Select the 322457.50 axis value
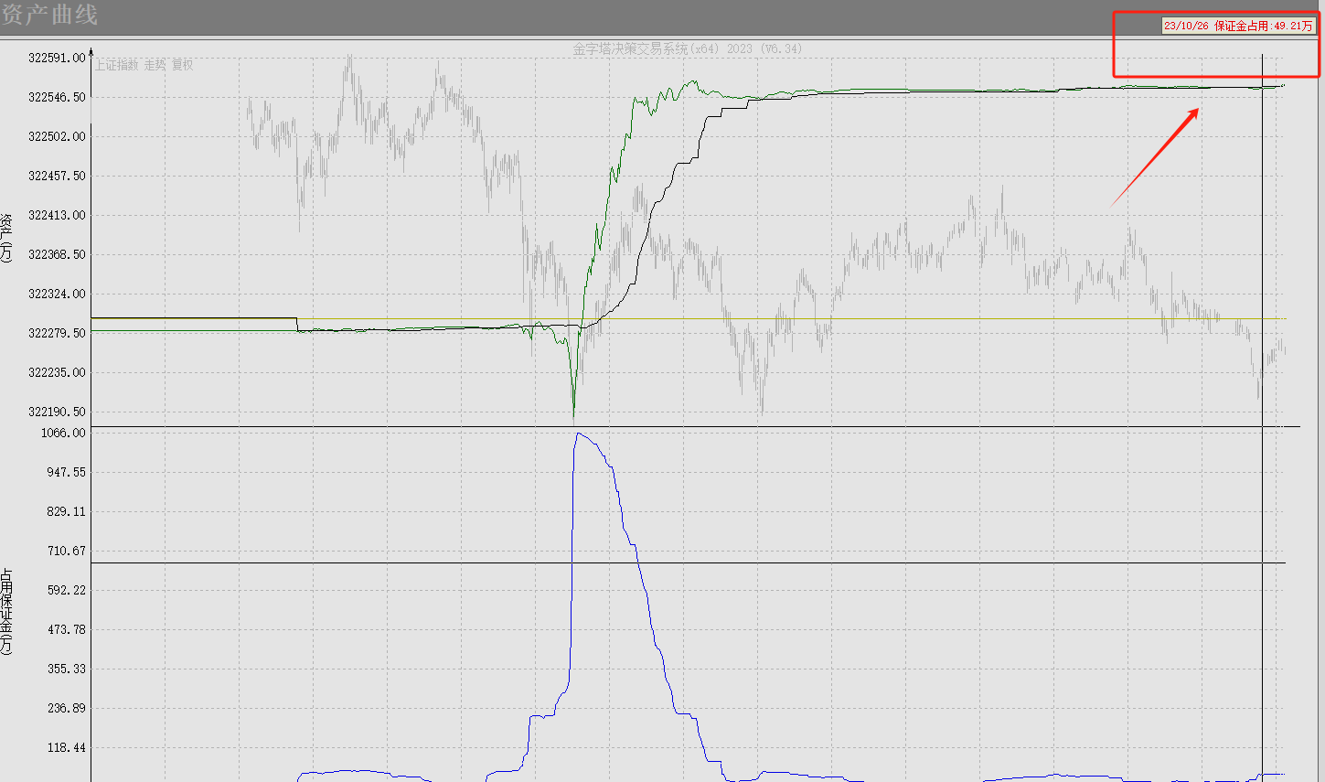 (57, 176)
